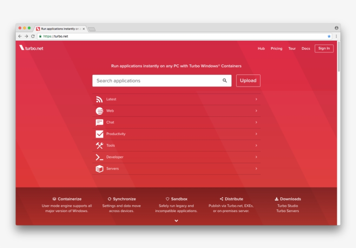The width and height of the screenshot is (356, 248).
Task: Click the Servers category label
Action: tap(112, 168)
